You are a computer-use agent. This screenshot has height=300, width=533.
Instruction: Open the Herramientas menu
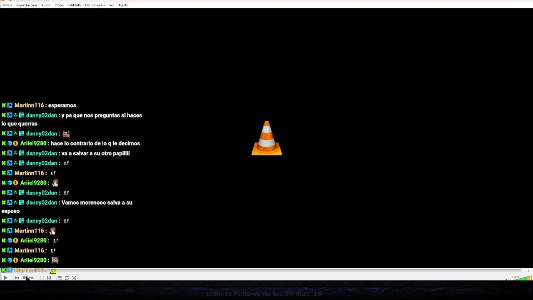coord(95,5)
